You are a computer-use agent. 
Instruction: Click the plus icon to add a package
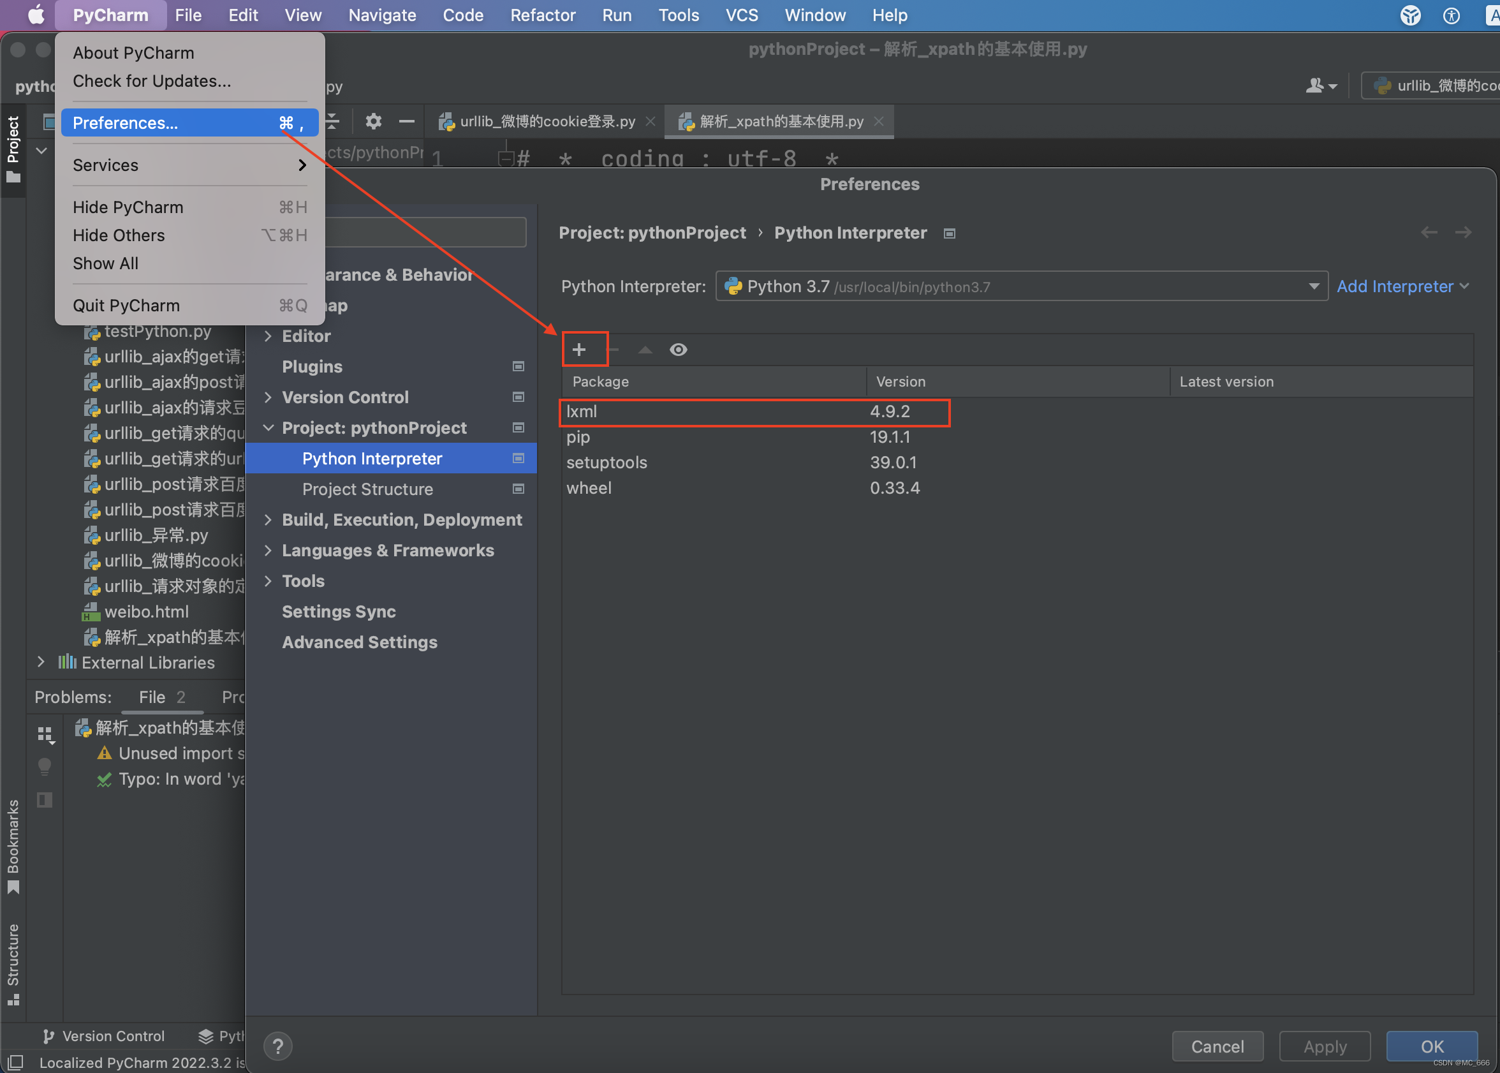[x=579, y=350]
